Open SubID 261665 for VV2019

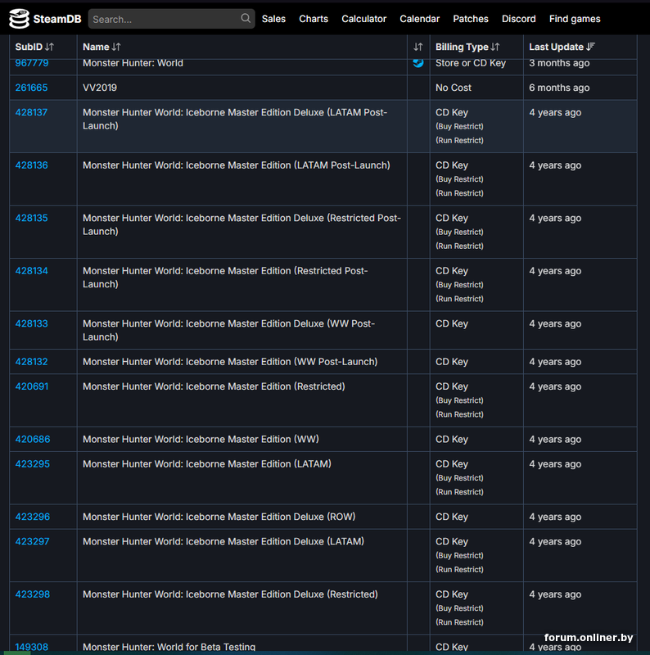pyautogui.click(x=31, y=88)
